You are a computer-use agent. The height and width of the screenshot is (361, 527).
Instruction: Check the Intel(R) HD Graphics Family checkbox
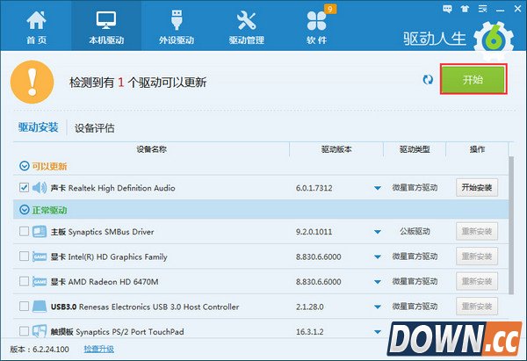[x=24, y=256]
